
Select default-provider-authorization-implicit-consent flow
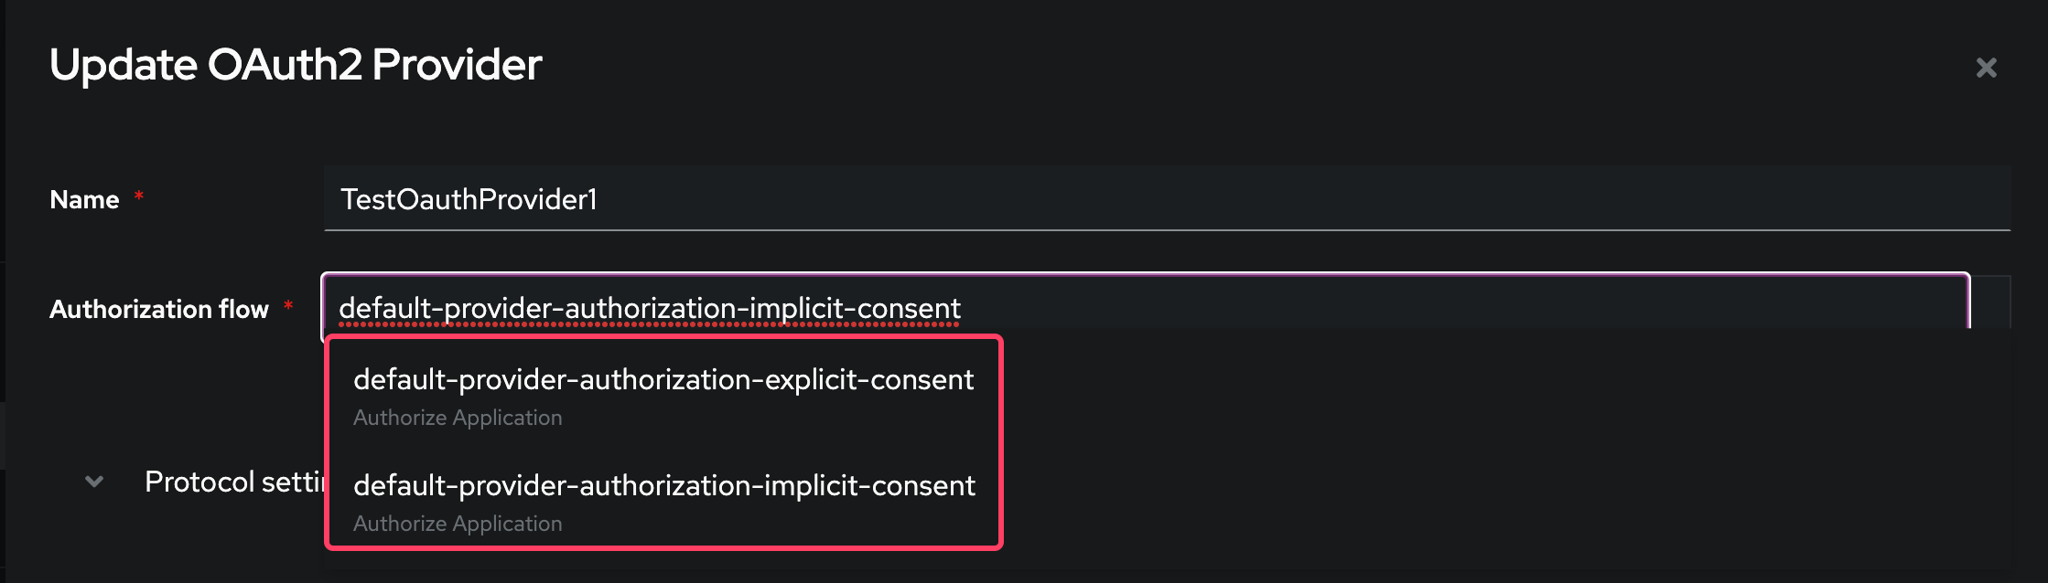coord(663,485)
